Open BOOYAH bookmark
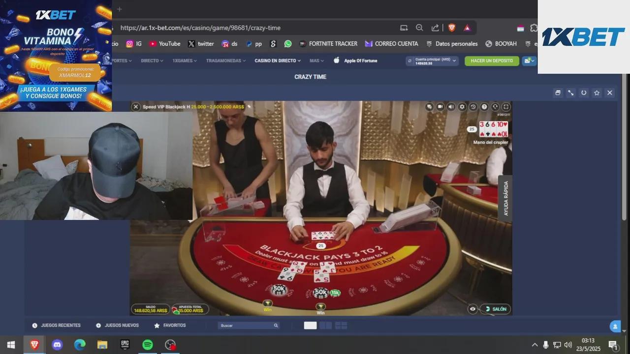The image size is (630, 354). click(x=501, y=44)
